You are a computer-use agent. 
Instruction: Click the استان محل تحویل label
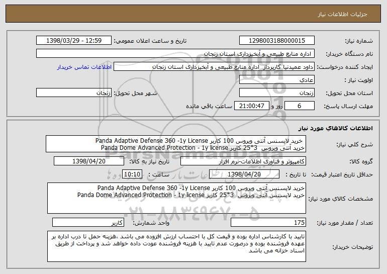(349, 94)
